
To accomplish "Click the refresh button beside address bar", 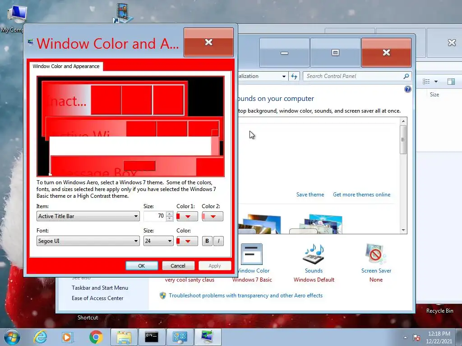I will pos(294,76).
